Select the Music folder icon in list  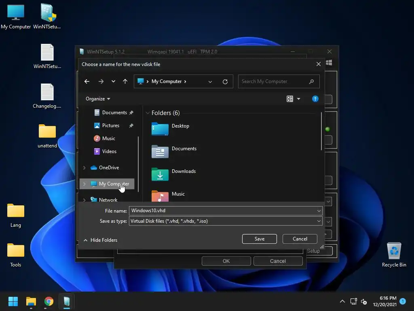pos(160,196)
